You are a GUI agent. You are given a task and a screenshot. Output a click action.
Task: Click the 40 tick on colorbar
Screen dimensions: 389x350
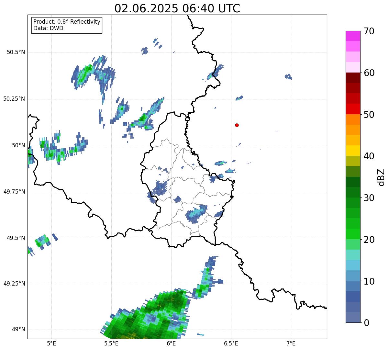[369, 156]
